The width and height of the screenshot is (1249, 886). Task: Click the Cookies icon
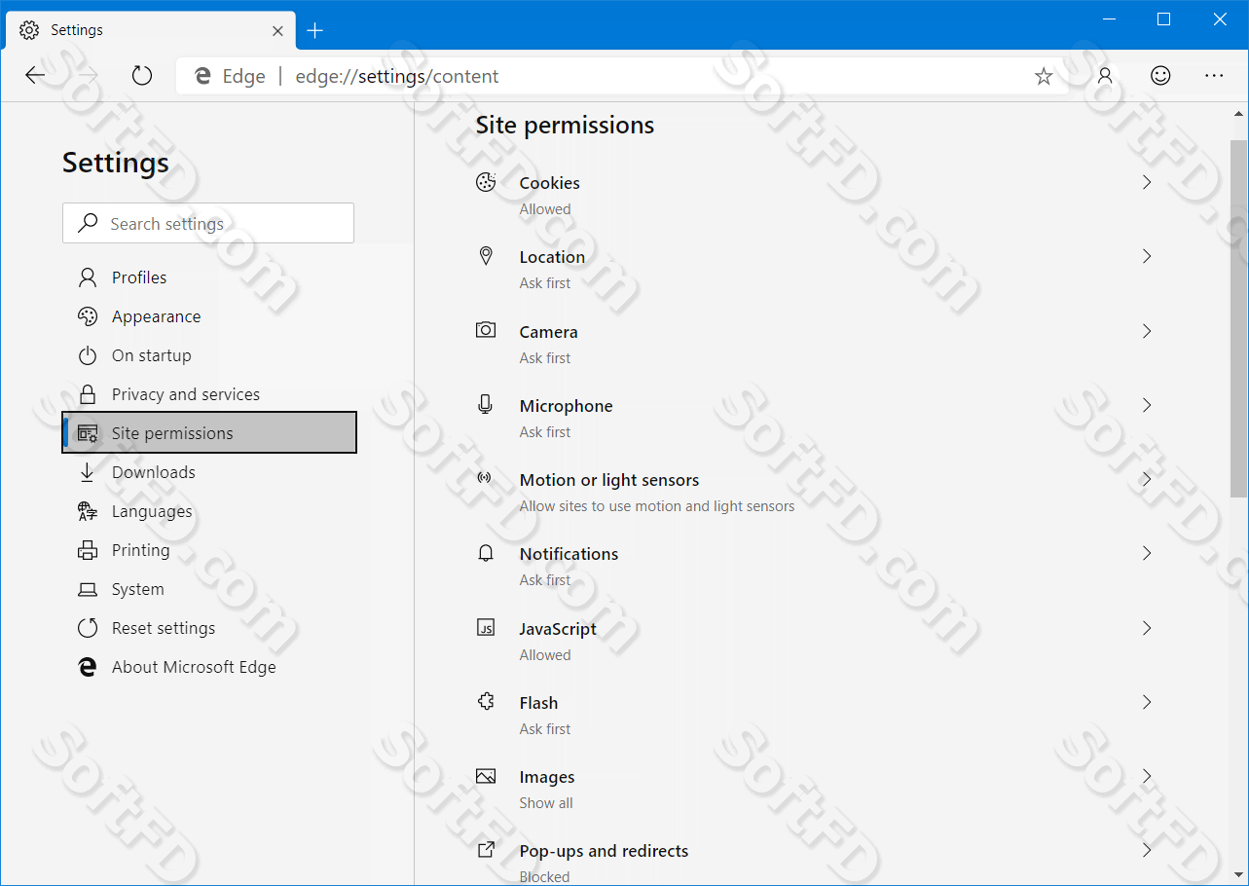486,182
